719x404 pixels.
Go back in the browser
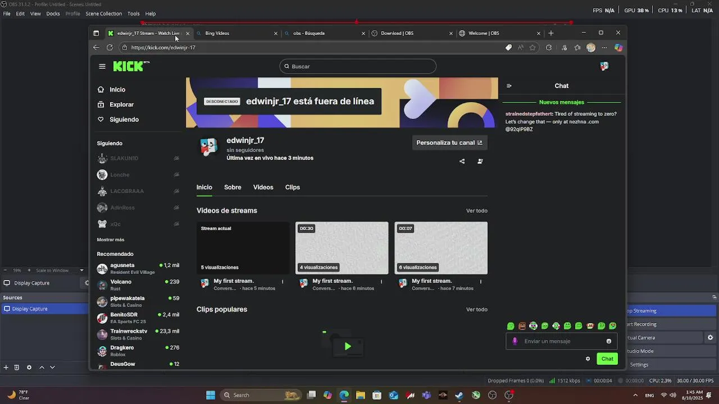[96, 48]
